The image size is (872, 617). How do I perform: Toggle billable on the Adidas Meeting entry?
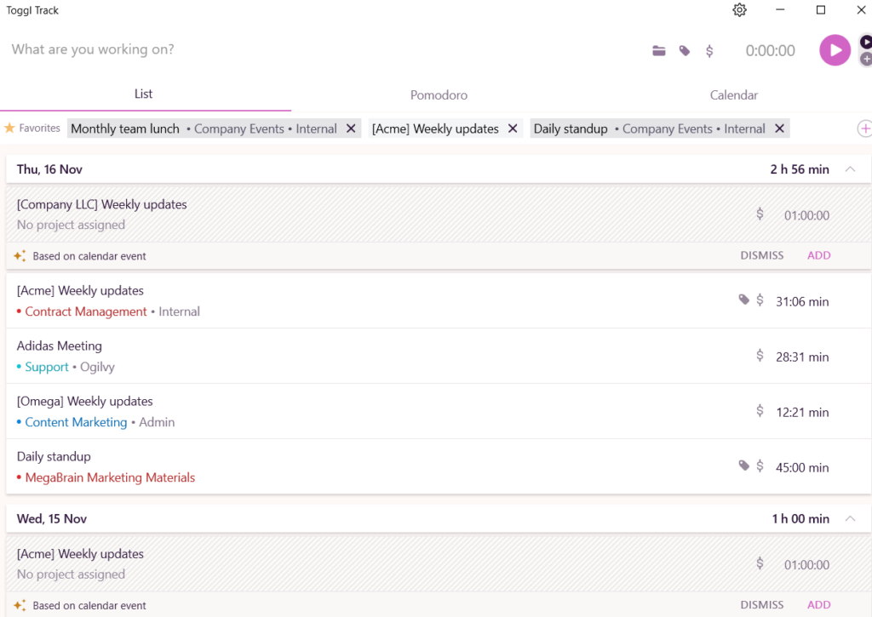(x=759, y=355)
